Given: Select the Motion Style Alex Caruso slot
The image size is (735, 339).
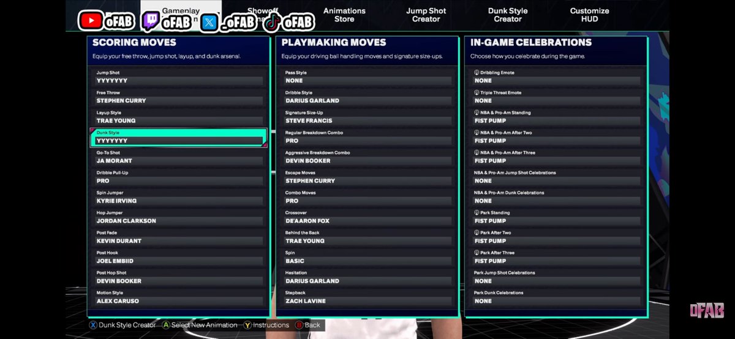Looking at the screenshot, I should tap(179, 297).
